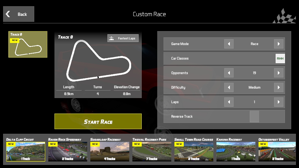Screen dimensions: 299x168
Task: Select the Track 0 thumbnail
Action: point(28,44)
